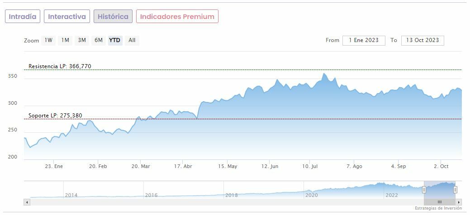Click the navigator scrollbar thumb
470x215 pixels.
click(x=439, y=202)
